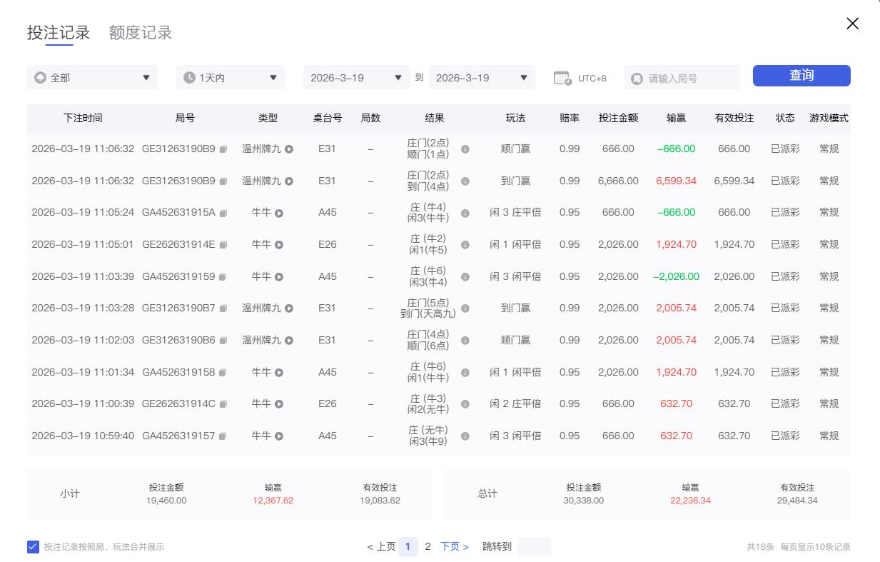Play replay for 温州牌九 round GE31263190B7
Image resolution: width=880 pixels, height=562 pixels.
[289, 308]
